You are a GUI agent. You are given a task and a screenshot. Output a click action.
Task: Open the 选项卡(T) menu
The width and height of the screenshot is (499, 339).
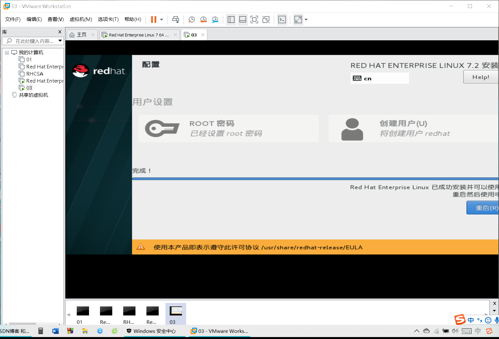click(108, 19)
